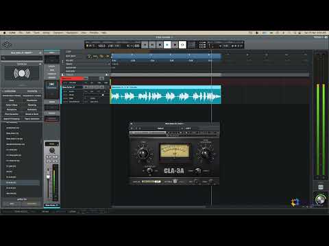Open the Help menu
This screenshot has height=246, width=329.
[104, 33]
